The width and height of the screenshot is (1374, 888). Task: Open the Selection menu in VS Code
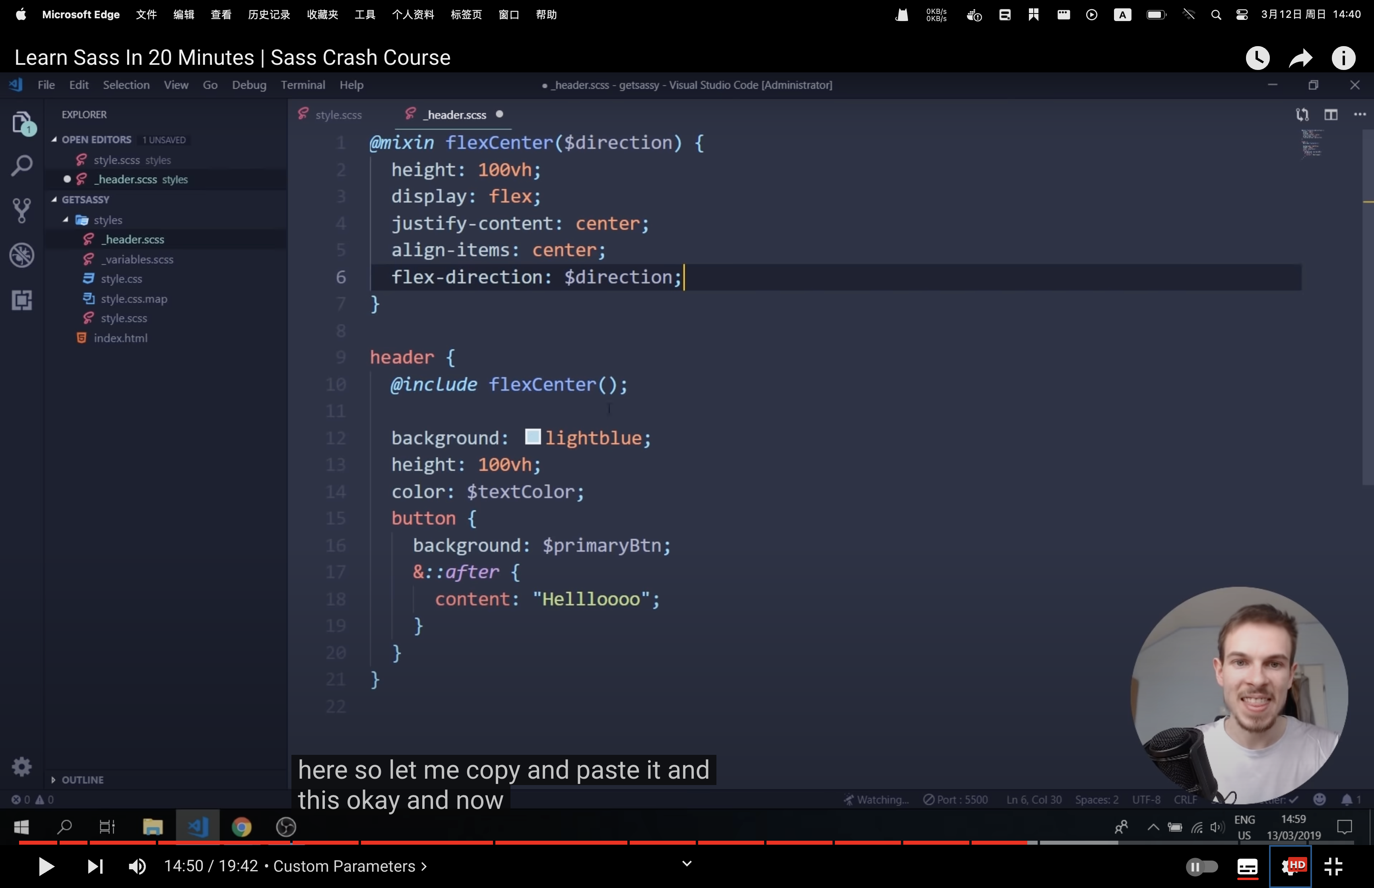126,85
